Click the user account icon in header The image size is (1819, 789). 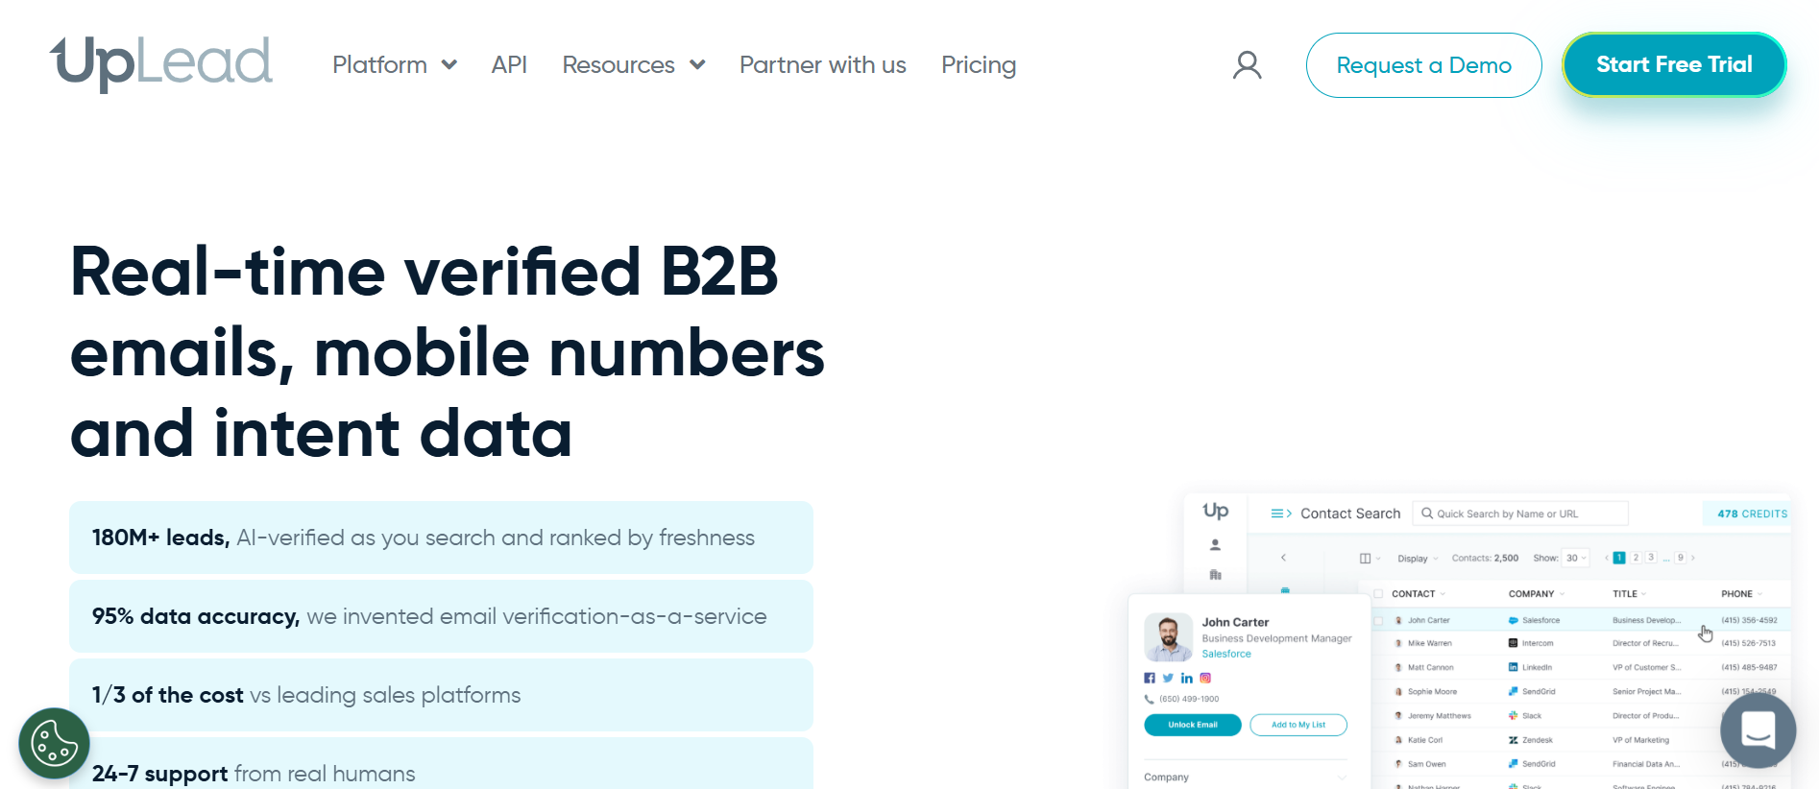(x=1247, y=65)
